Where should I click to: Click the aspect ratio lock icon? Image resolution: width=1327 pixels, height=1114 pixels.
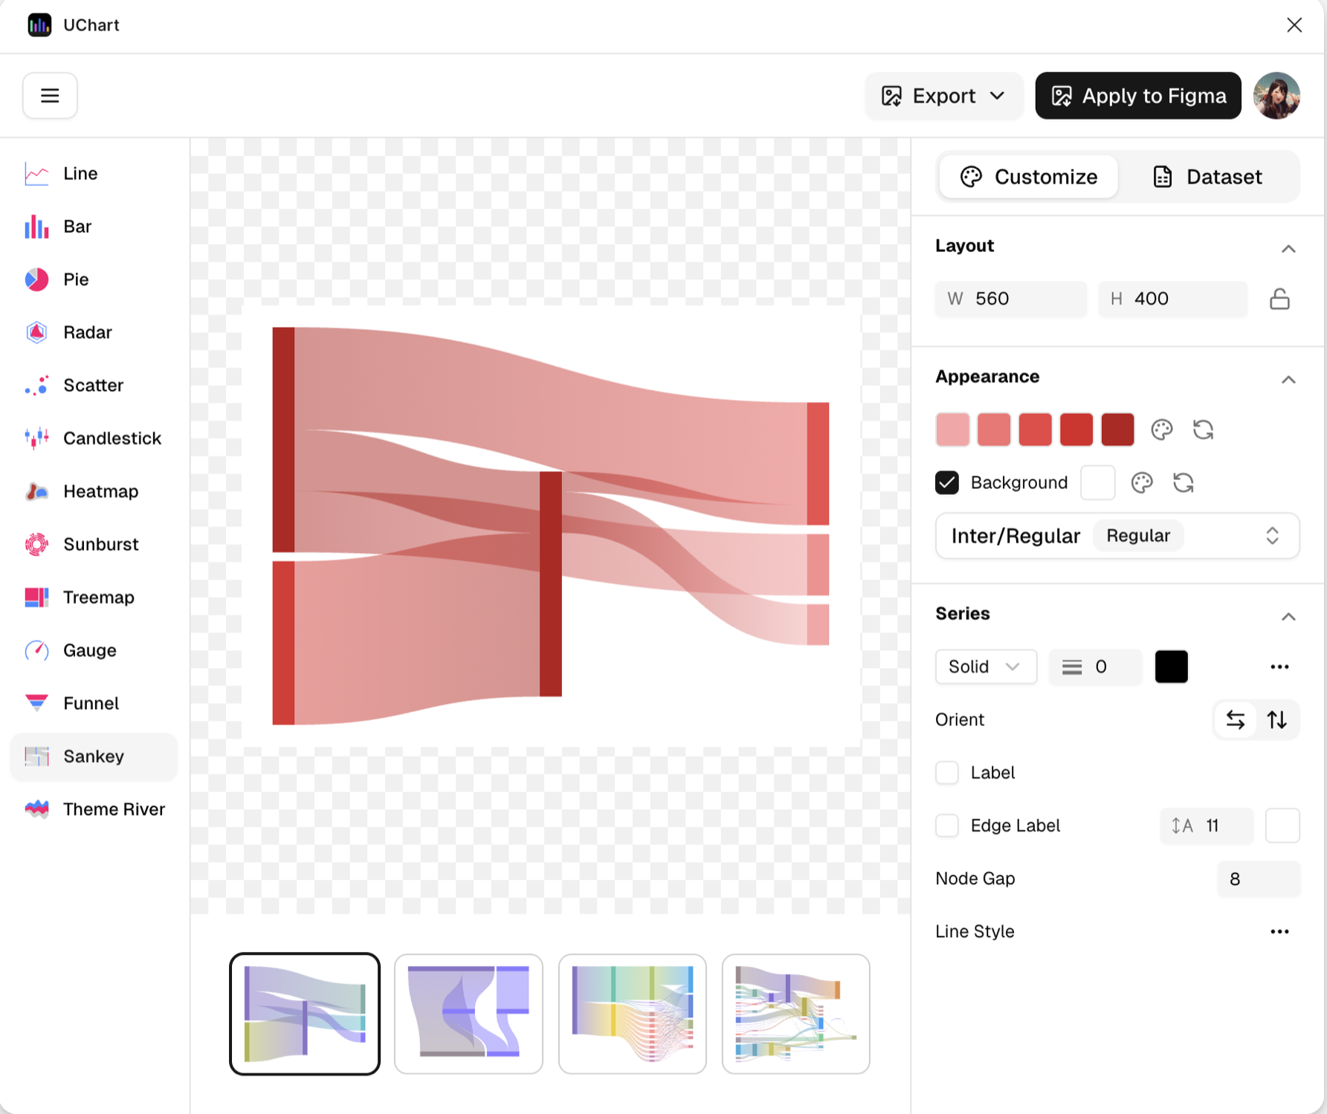[x=1279, y=299]
